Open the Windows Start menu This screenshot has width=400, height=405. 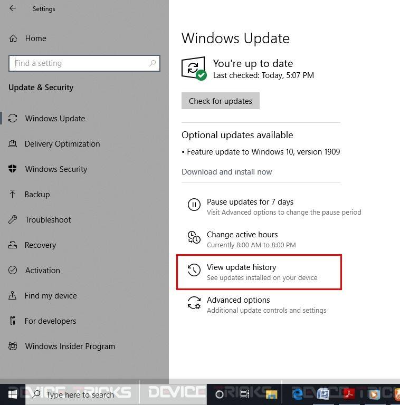point(13,394)
